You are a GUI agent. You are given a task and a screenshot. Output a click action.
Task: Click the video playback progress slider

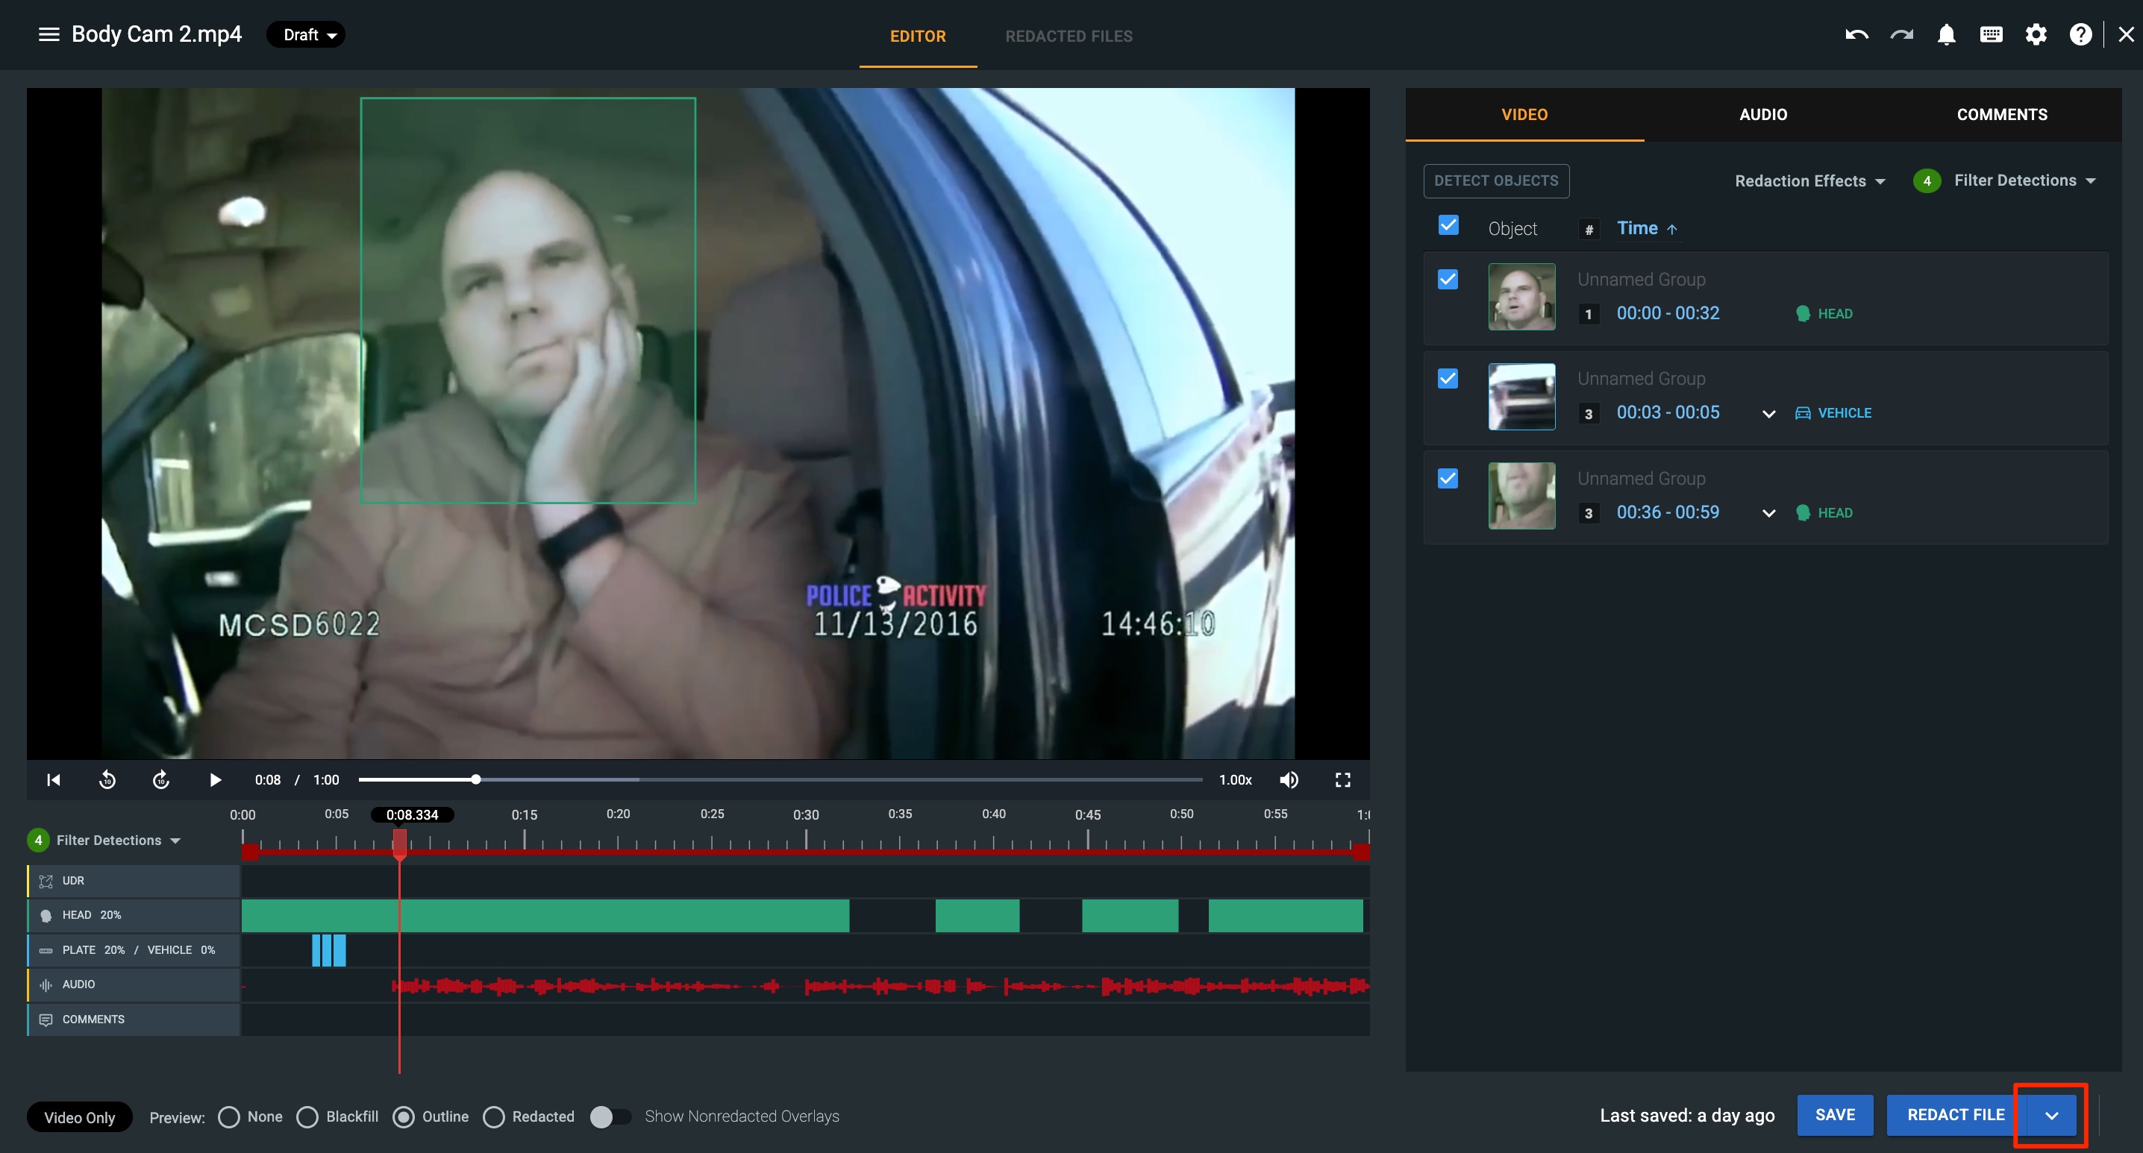click(780, 780)
